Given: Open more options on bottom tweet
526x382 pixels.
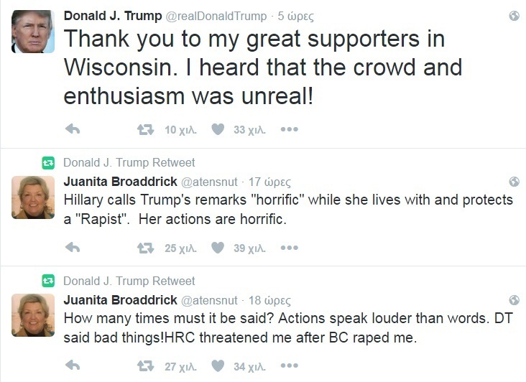Looking at the screenshot, I should coord(289,366).
